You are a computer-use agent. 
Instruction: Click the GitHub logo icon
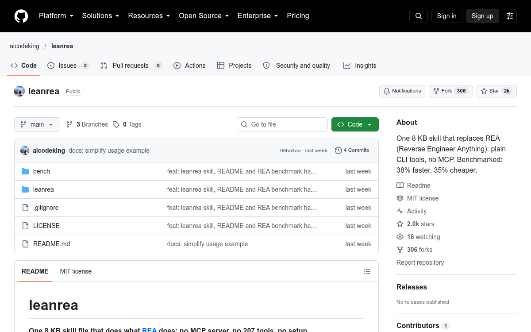pyautogui.click(x=21, y=16)
